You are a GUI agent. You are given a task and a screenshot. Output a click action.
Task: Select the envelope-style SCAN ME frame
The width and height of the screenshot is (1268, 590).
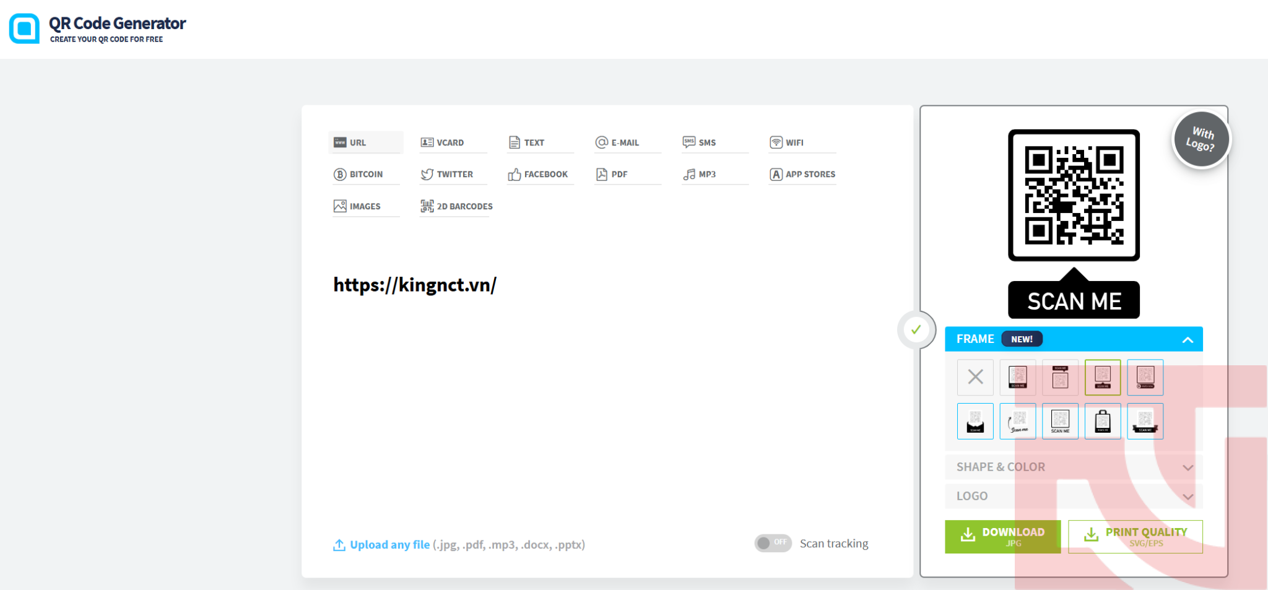pos(975,421)
